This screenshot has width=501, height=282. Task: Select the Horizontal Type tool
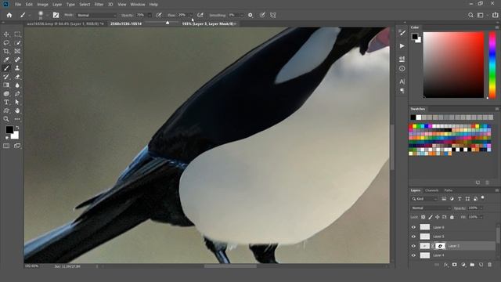pyautogui.click(x=6, y=102)
